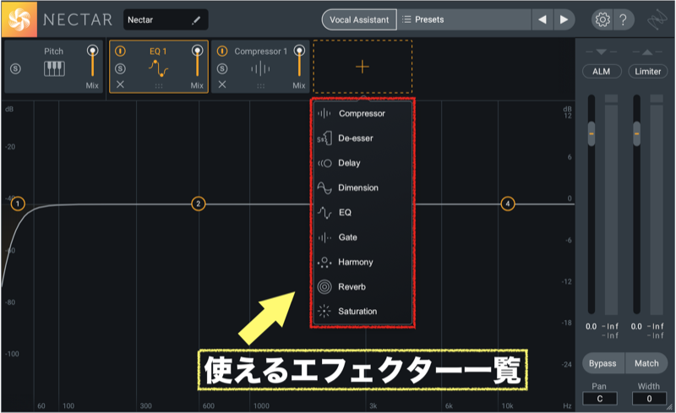
Task: Choose Reverb from the module list
Action: pyautogui.click(x=363, y=286)
